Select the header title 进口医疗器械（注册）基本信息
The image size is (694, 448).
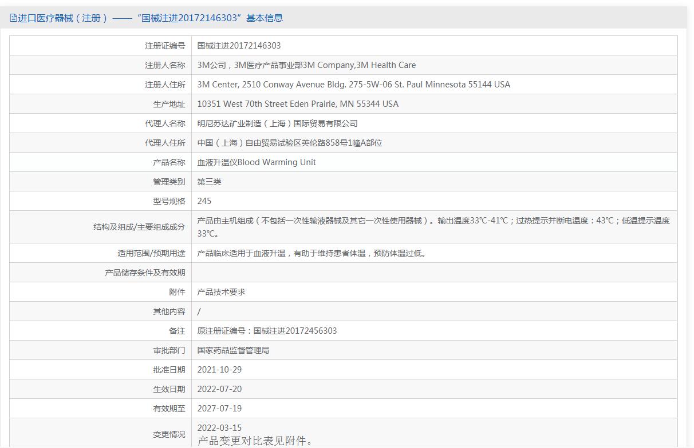(x=151, y=18)
